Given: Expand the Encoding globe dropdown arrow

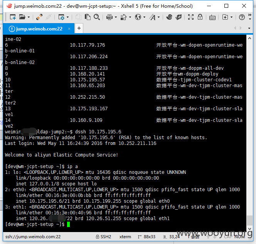Looking at the screenshot, I should [x=144, y=17].
